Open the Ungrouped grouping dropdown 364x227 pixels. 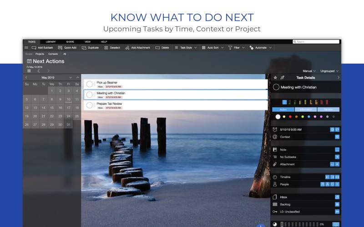click(x=329, y=71)
